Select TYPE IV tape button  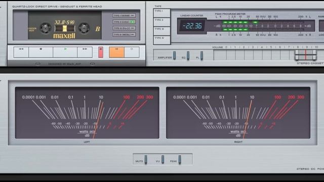162,40
